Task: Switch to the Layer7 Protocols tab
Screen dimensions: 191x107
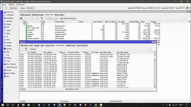Action: (x=82, y=45)
